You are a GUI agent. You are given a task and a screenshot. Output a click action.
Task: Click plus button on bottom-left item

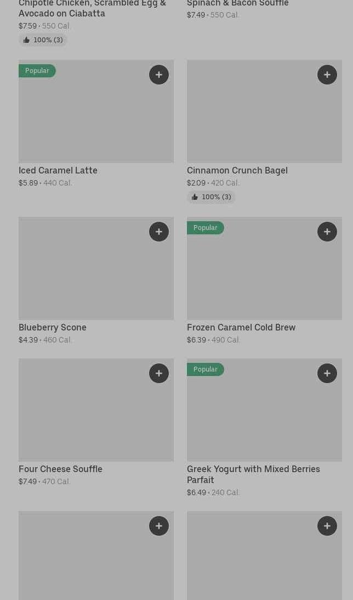click(x=159, y=526)
